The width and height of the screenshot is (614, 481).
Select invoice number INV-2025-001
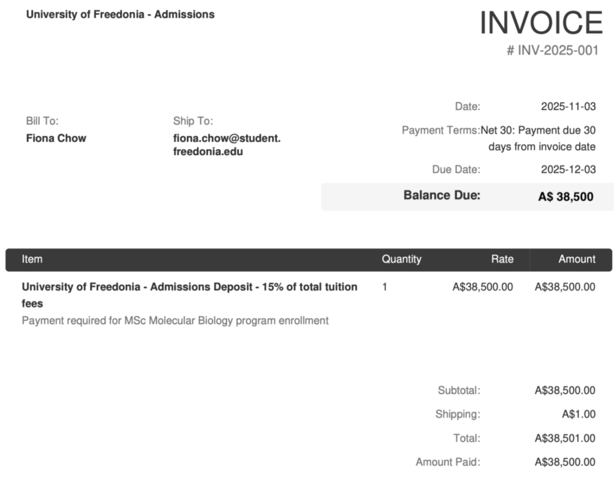tap(552, 50)
